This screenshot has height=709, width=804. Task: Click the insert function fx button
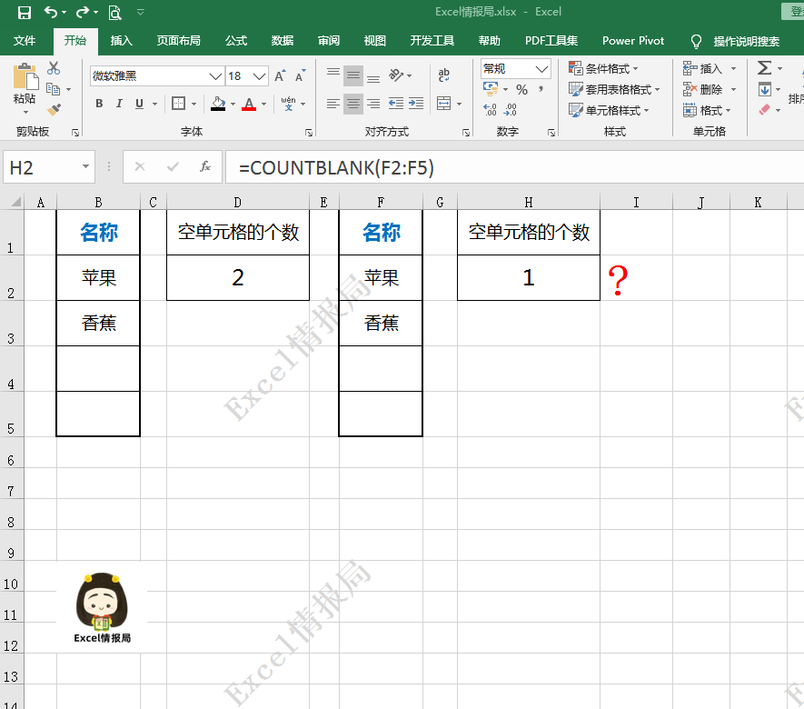click(205, 166)
